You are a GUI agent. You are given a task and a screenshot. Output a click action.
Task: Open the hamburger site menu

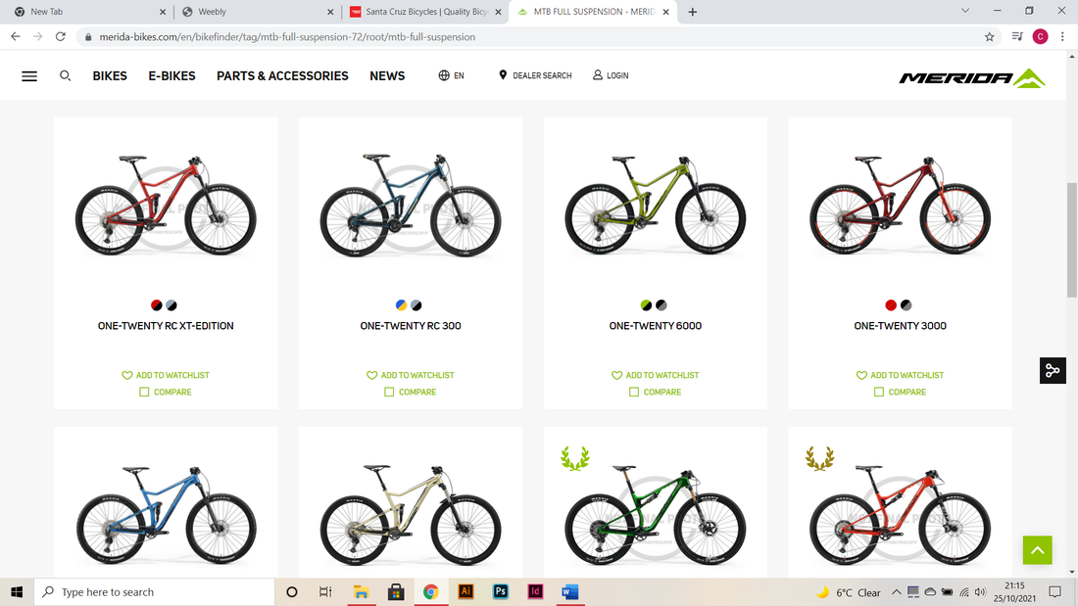pos(29,76)
